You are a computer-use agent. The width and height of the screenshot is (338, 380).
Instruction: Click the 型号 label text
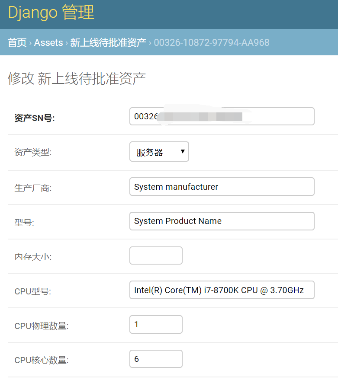pos(24,222)
